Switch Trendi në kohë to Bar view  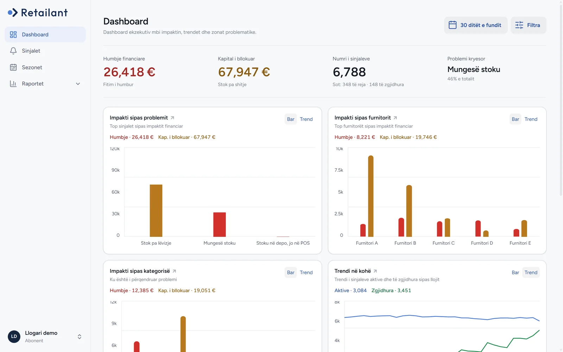point(515,272)
